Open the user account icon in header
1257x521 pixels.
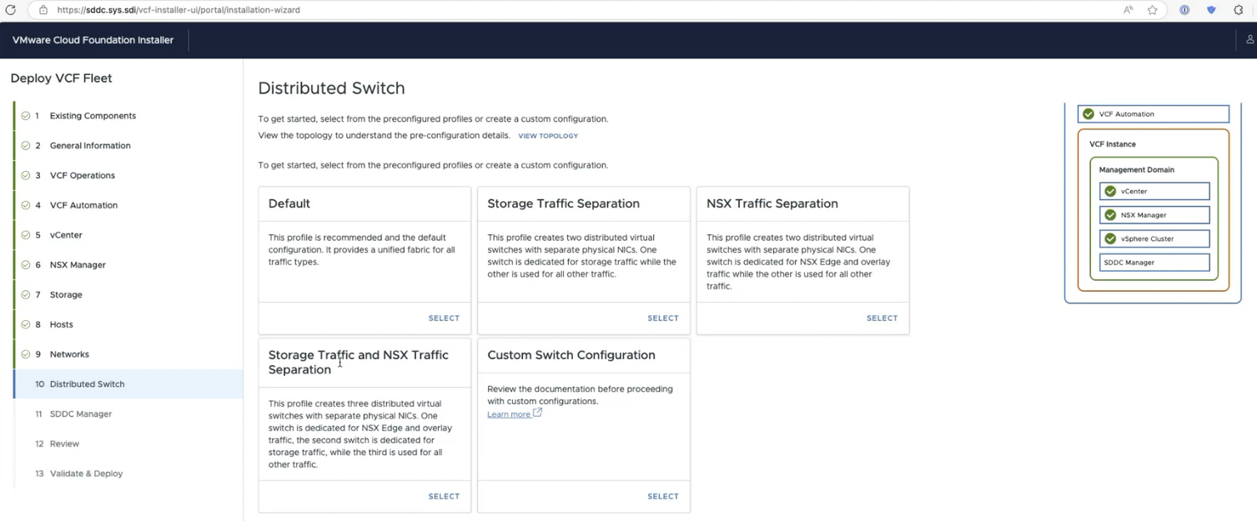[1249, 39]
